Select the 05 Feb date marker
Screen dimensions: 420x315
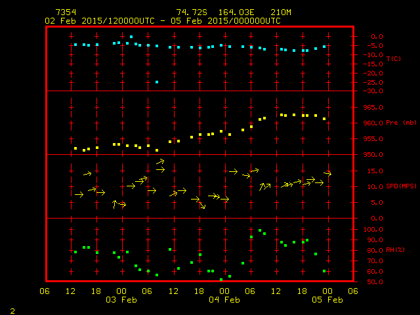(x=327, y=299)
